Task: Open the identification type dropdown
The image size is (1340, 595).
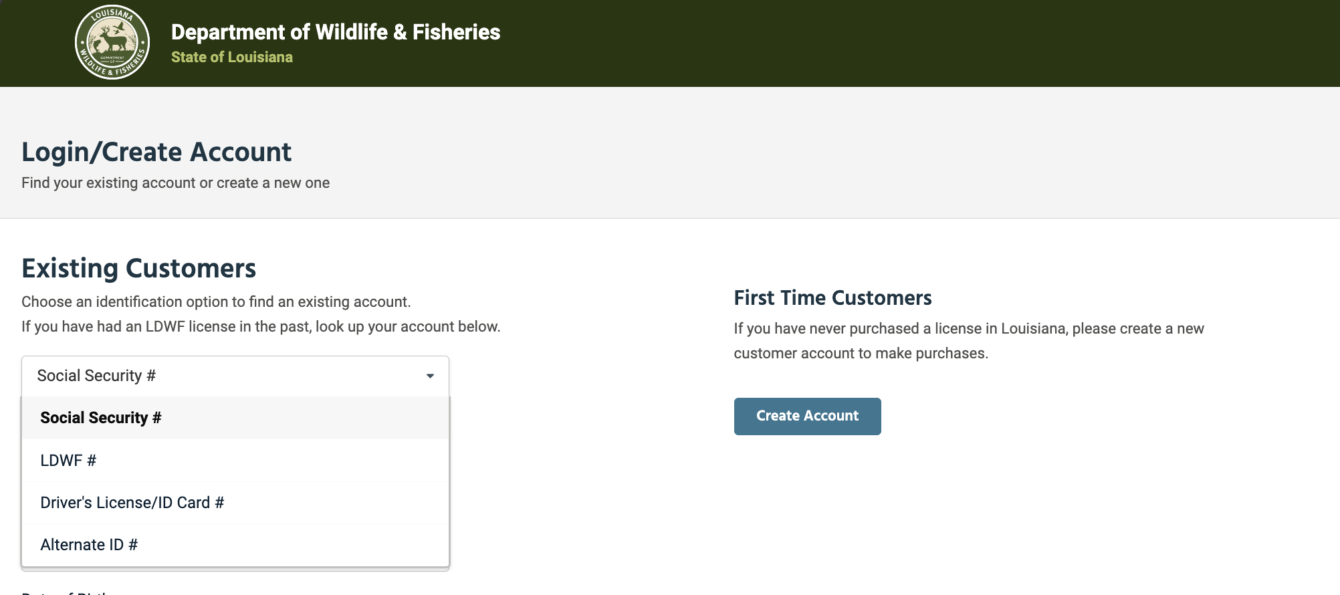Action: [x=234, y=375]
